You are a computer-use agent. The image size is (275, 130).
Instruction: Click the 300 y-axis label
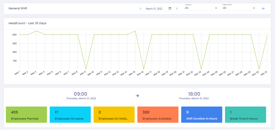(x=15, y=43)
